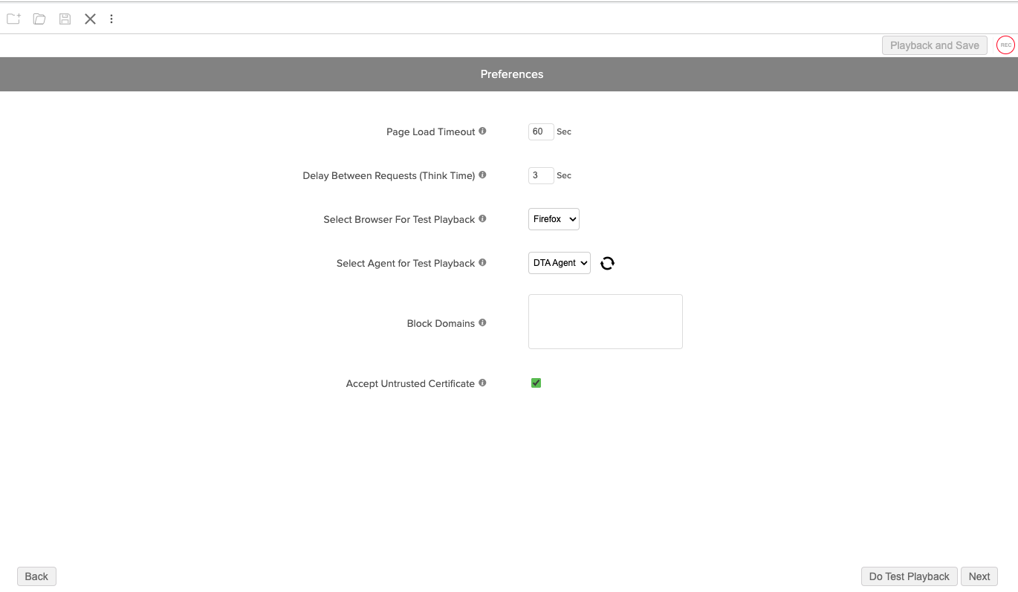The width and height of the screenshot is (1018, 592).
Task: Refresh the agent list with reload icon
Action: pyautogui.click(x=607, y=263)
